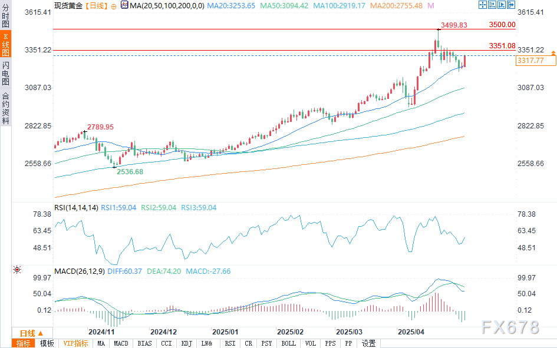Click the first icon in top-right chart toolbar
Viewport: 557px width, 348px height.
[482, 5]
